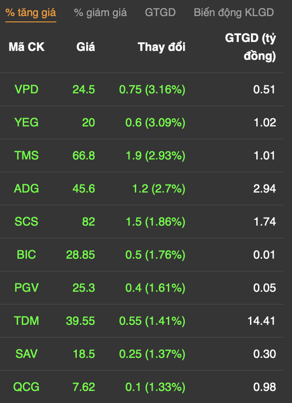Open the VPD stock ticker
Screen dimensions: 292x403
[x=27, y=89]
